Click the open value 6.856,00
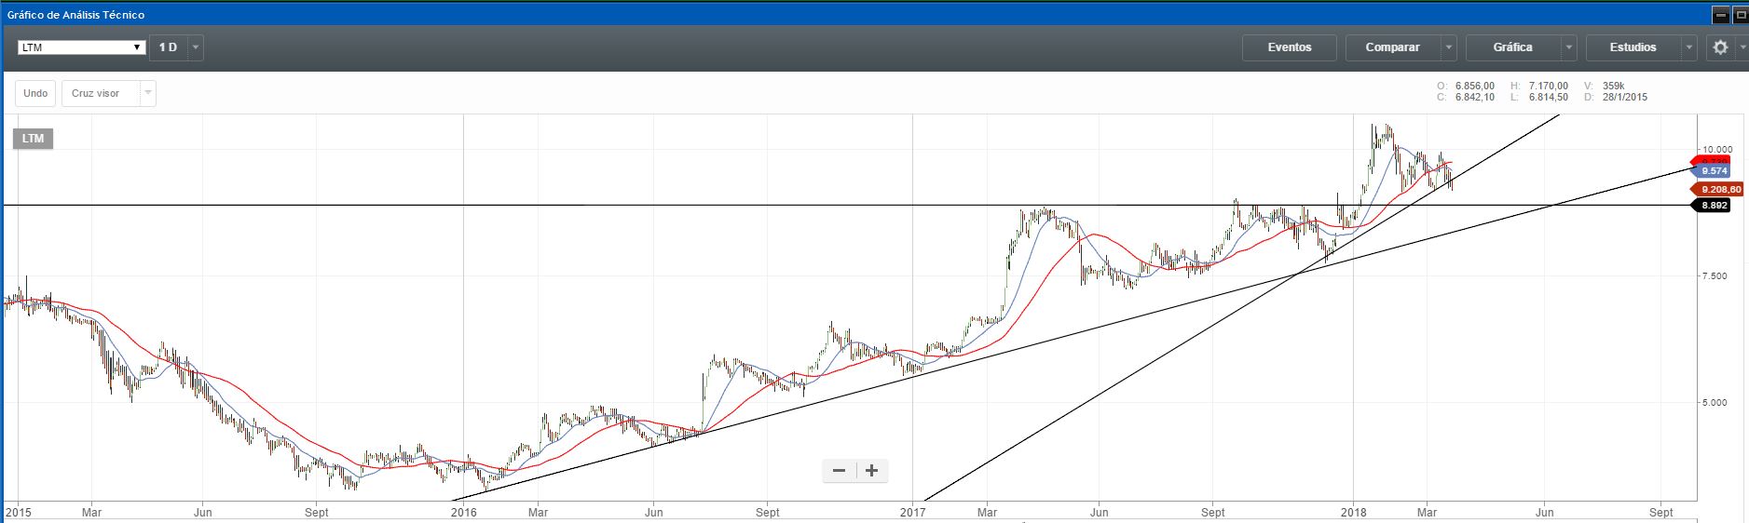 pos(1475,86)
